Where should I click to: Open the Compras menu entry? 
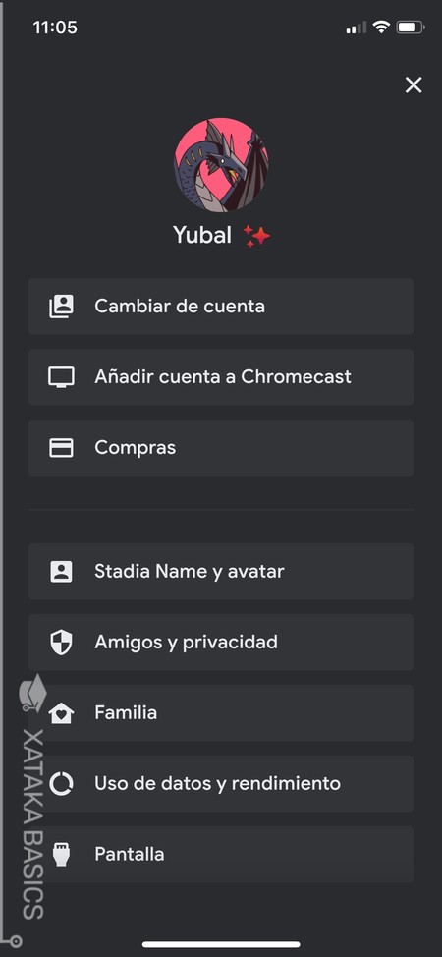[221, 448]
